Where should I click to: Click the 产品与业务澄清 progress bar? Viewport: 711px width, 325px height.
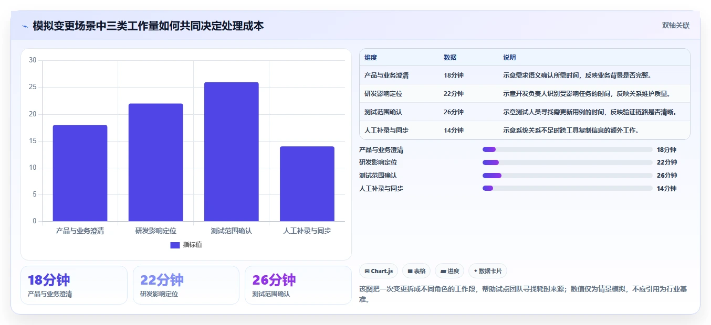tap(567, 149)
